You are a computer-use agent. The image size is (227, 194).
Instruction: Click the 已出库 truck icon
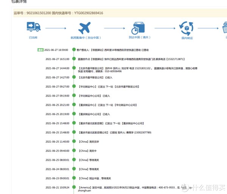pyautogui.click(x=34, y=27)
